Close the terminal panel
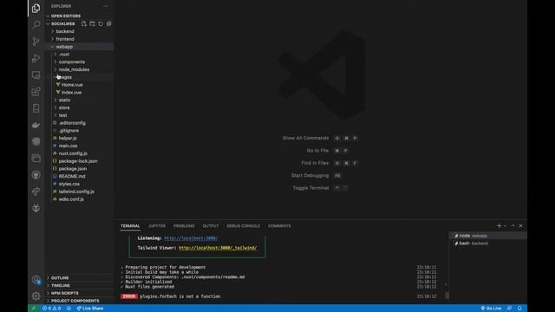This screenshot has height=312, width=555. click(x=520, y=225)
